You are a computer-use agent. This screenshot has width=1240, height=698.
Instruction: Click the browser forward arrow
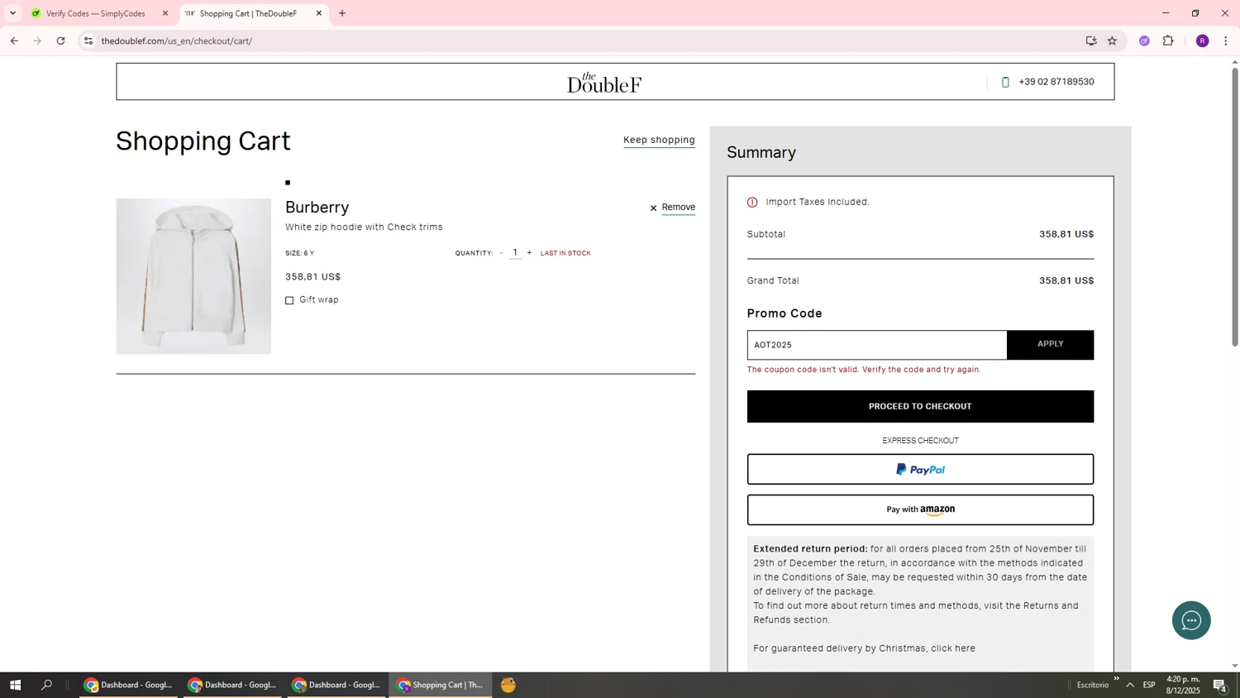tap(37, 41)
